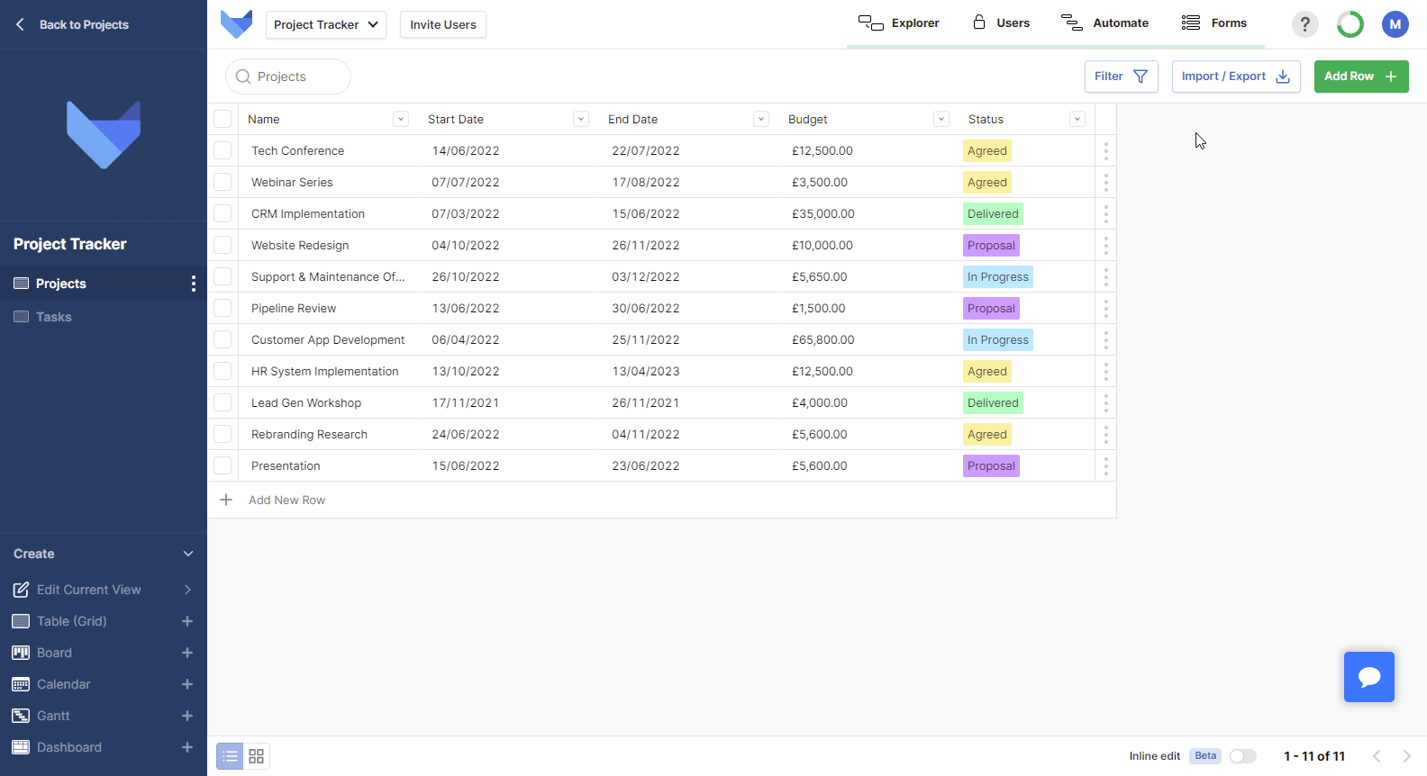Add a new Table (Grid) view
The height and width of the screenshot is (776, 1427).
pos(187,621)
